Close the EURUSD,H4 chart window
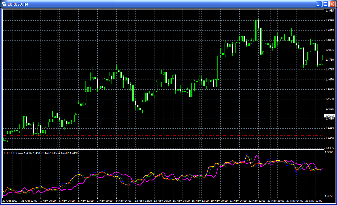337x205 pixels. click(x=332, y=4)
